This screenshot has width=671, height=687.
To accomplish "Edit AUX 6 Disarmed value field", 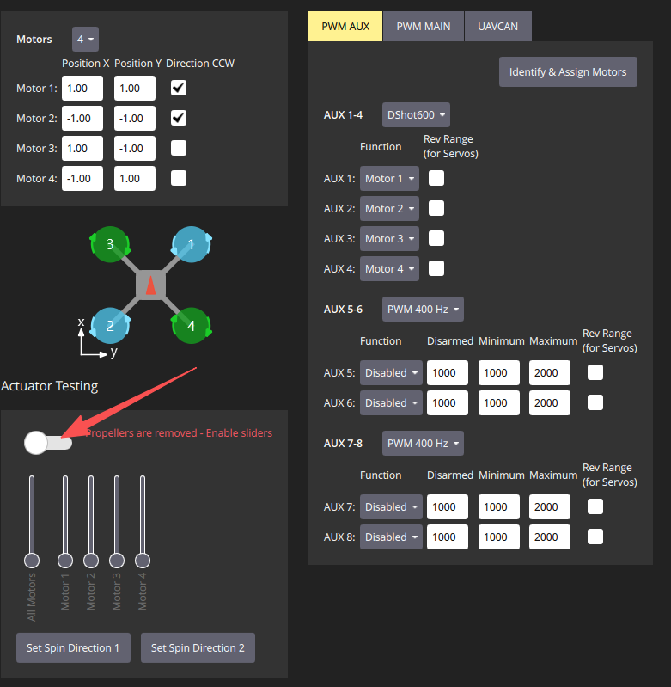I will coord(448,402).
